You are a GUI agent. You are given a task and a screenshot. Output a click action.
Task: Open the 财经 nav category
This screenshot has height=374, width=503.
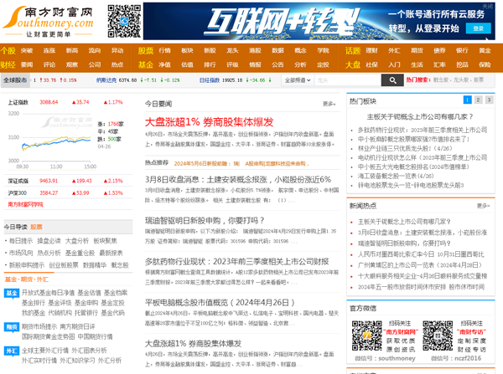(8, 64)
